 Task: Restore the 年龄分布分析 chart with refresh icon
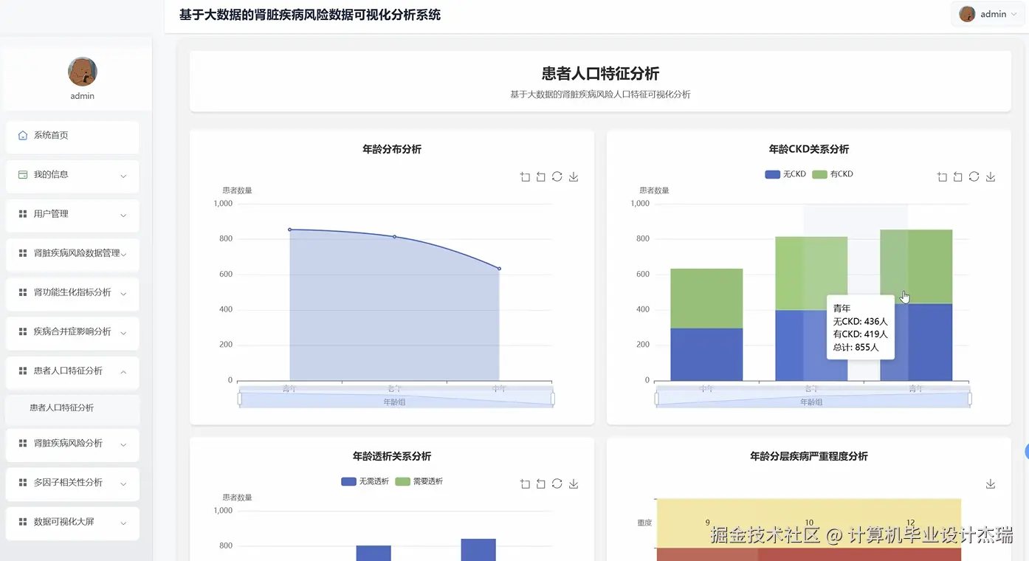coord(557,177)
